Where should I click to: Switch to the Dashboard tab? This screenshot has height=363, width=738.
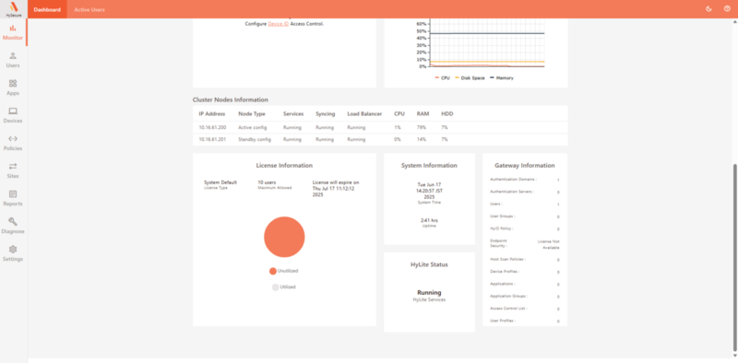click(x=47, y=9)
